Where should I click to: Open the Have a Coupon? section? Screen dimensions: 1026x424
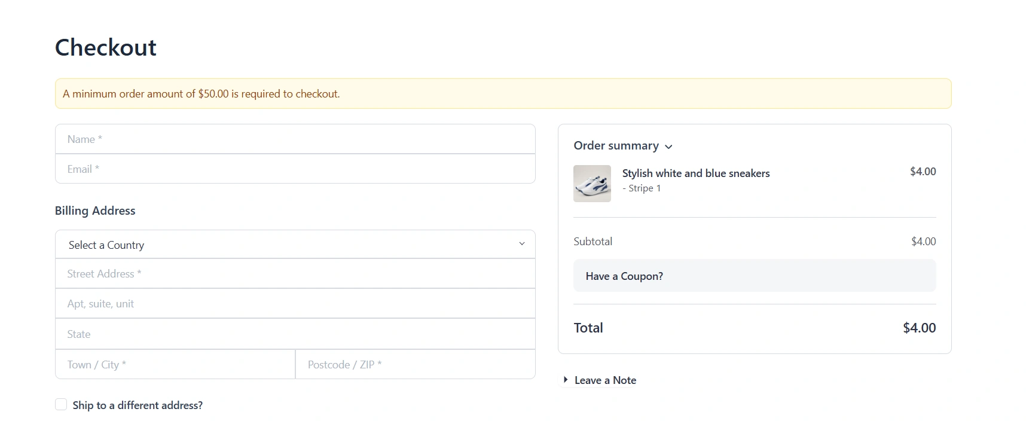pos(755,276)
